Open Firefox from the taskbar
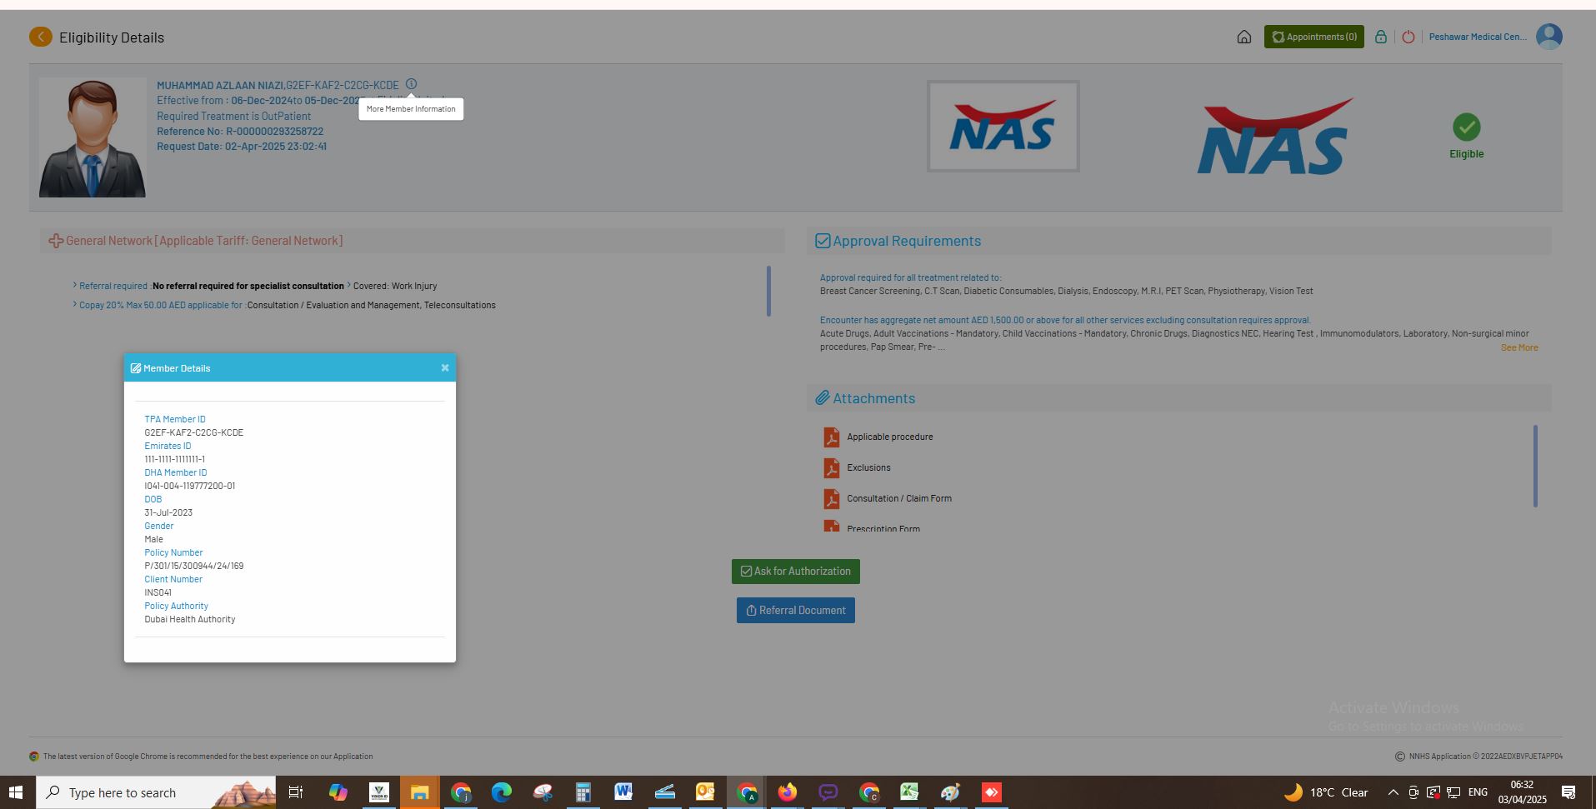This screenshot has width=1596, height=809. 787,792
